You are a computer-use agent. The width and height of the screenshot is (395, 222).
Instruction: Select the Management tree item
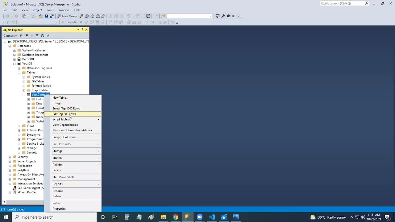point(26,179)
